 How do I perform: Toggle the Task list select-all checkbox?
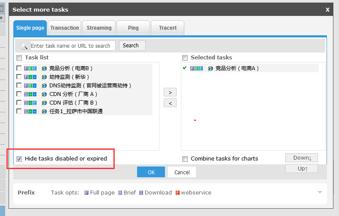19,58
